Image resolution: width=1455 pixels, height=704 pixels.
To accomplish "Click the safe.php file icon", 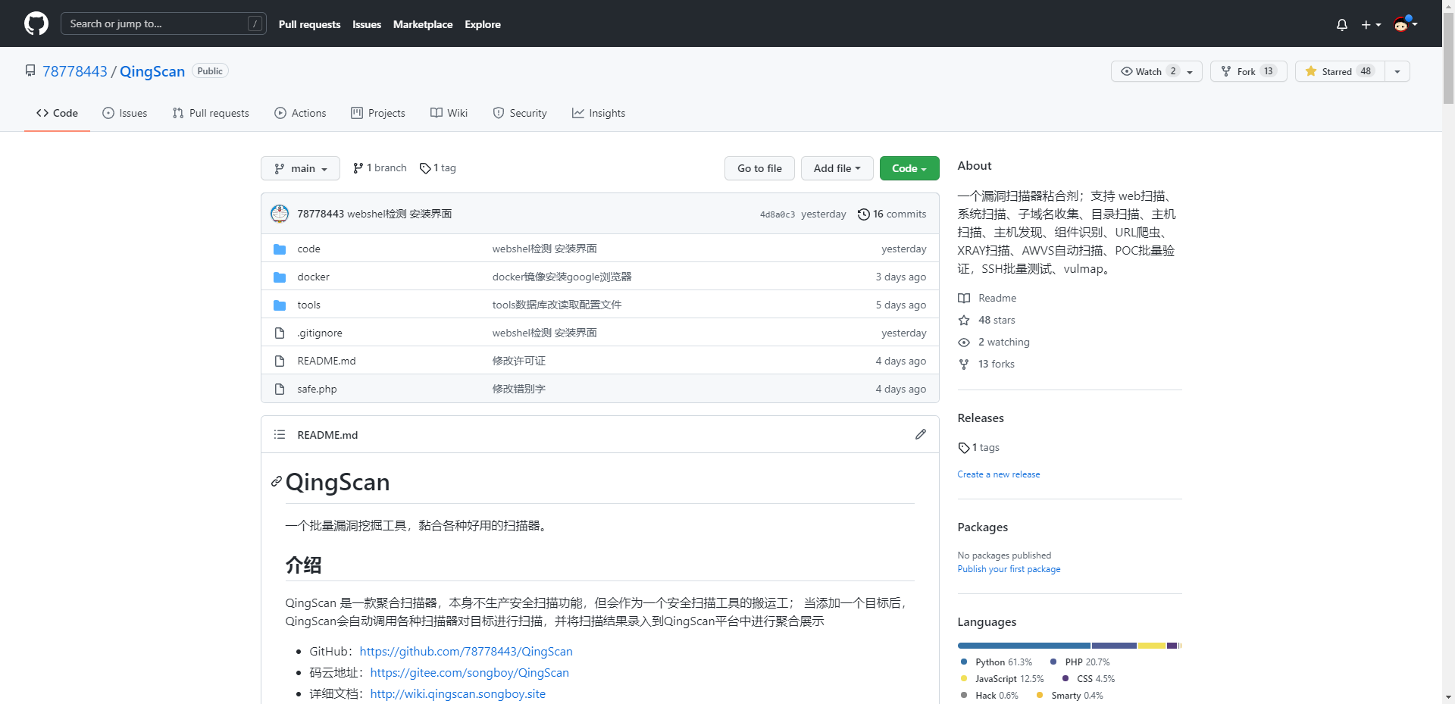I will [280, 389].
